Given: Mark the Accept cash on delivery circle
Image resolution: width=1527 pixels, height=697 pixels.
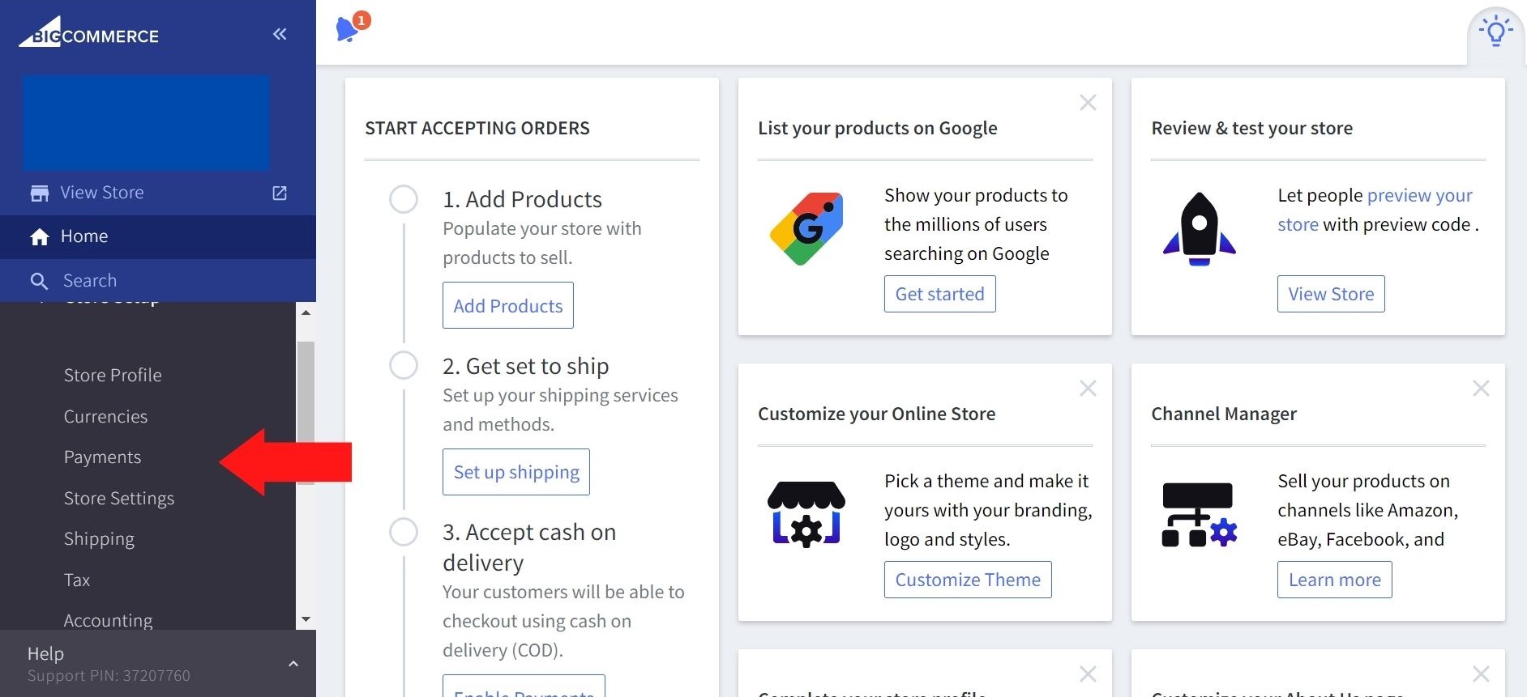Looking at the screenshot, I should coord(404,533).
